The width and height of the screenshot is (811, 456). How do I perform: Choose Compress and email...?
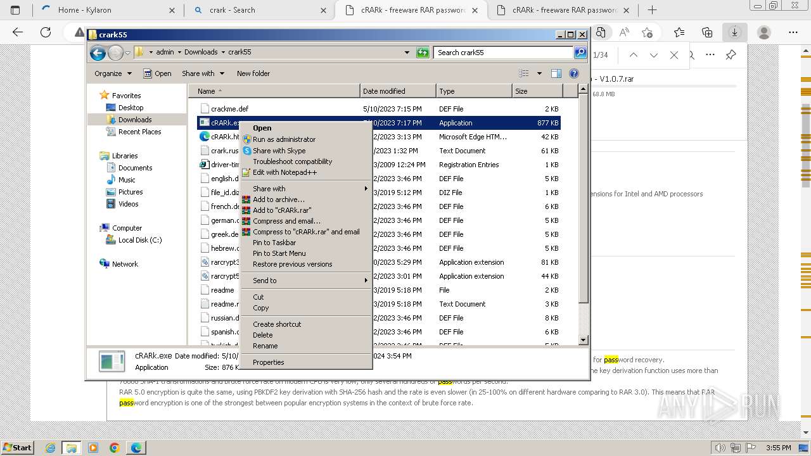pyautogui.click(x=286, y=221)
